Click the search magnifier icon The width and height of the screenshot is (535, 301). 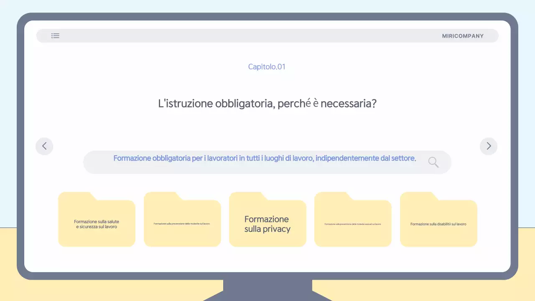[x=433, y=162]
